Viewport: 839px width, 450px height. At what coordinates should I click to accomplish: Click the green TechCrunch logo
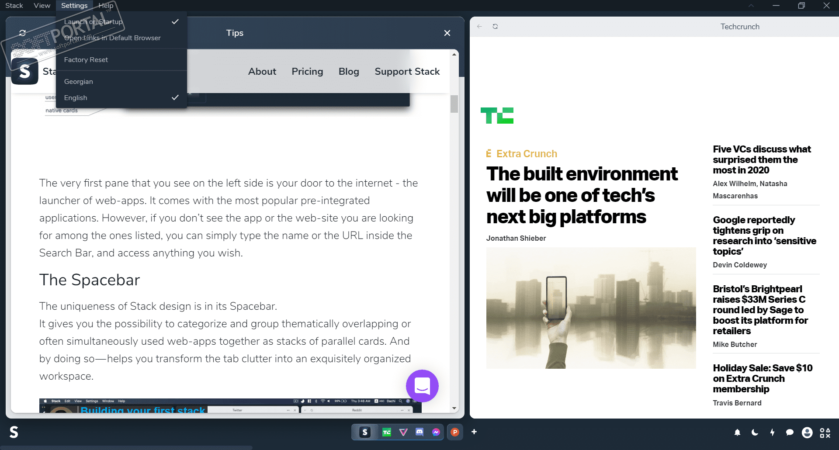[x=497, y=116]
